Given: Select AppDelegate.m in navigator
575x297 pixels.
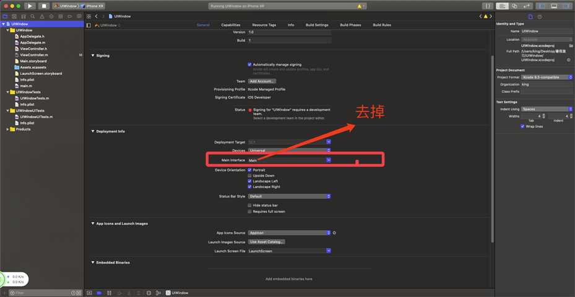Looking at the screenshot, I should point(33,43).
